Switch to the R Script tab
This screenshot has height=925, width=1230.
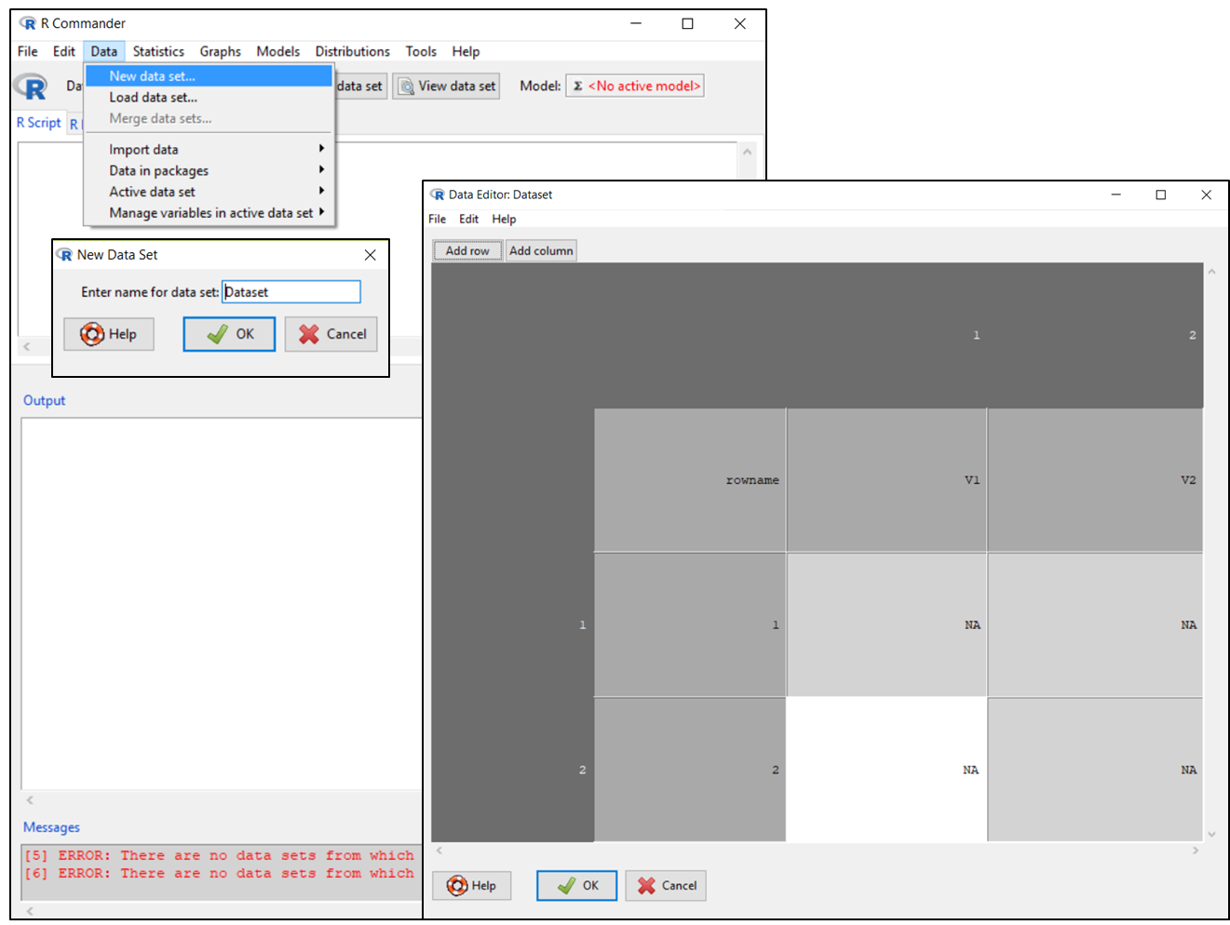click(39, 123)
